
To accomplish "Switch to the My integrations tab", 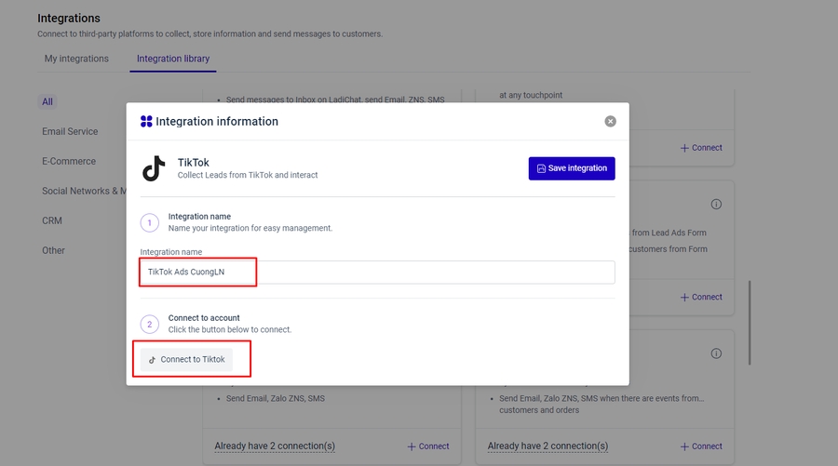I will tap(76, 59).
